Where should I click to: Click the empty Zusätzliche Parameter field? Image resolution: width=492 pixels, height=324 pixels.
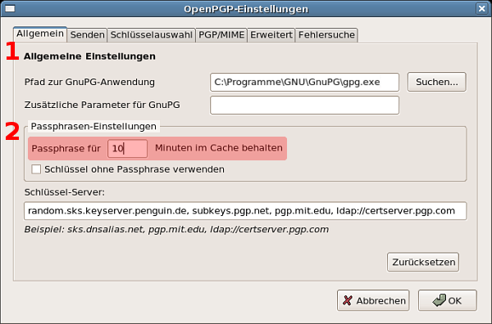[x=305, y=106]
